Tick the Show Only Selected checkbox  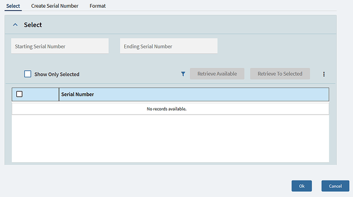click(28, 74)
